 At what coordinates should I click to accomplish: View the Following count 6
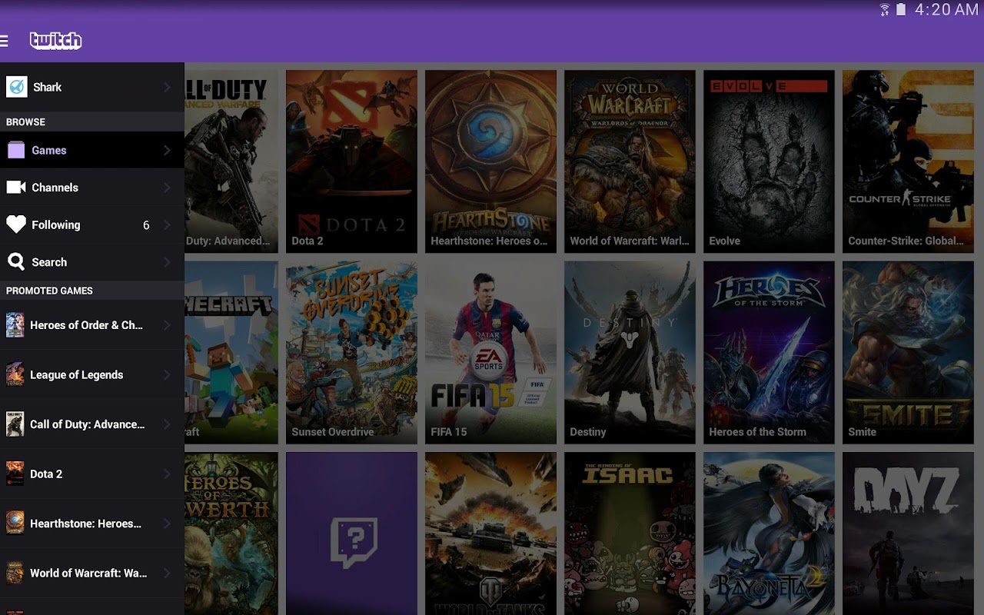tap(146, 225)
